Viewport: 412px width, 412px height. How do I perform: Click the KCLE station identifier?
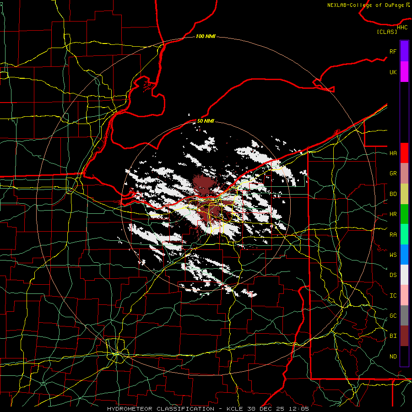click(x=235, y=409)
